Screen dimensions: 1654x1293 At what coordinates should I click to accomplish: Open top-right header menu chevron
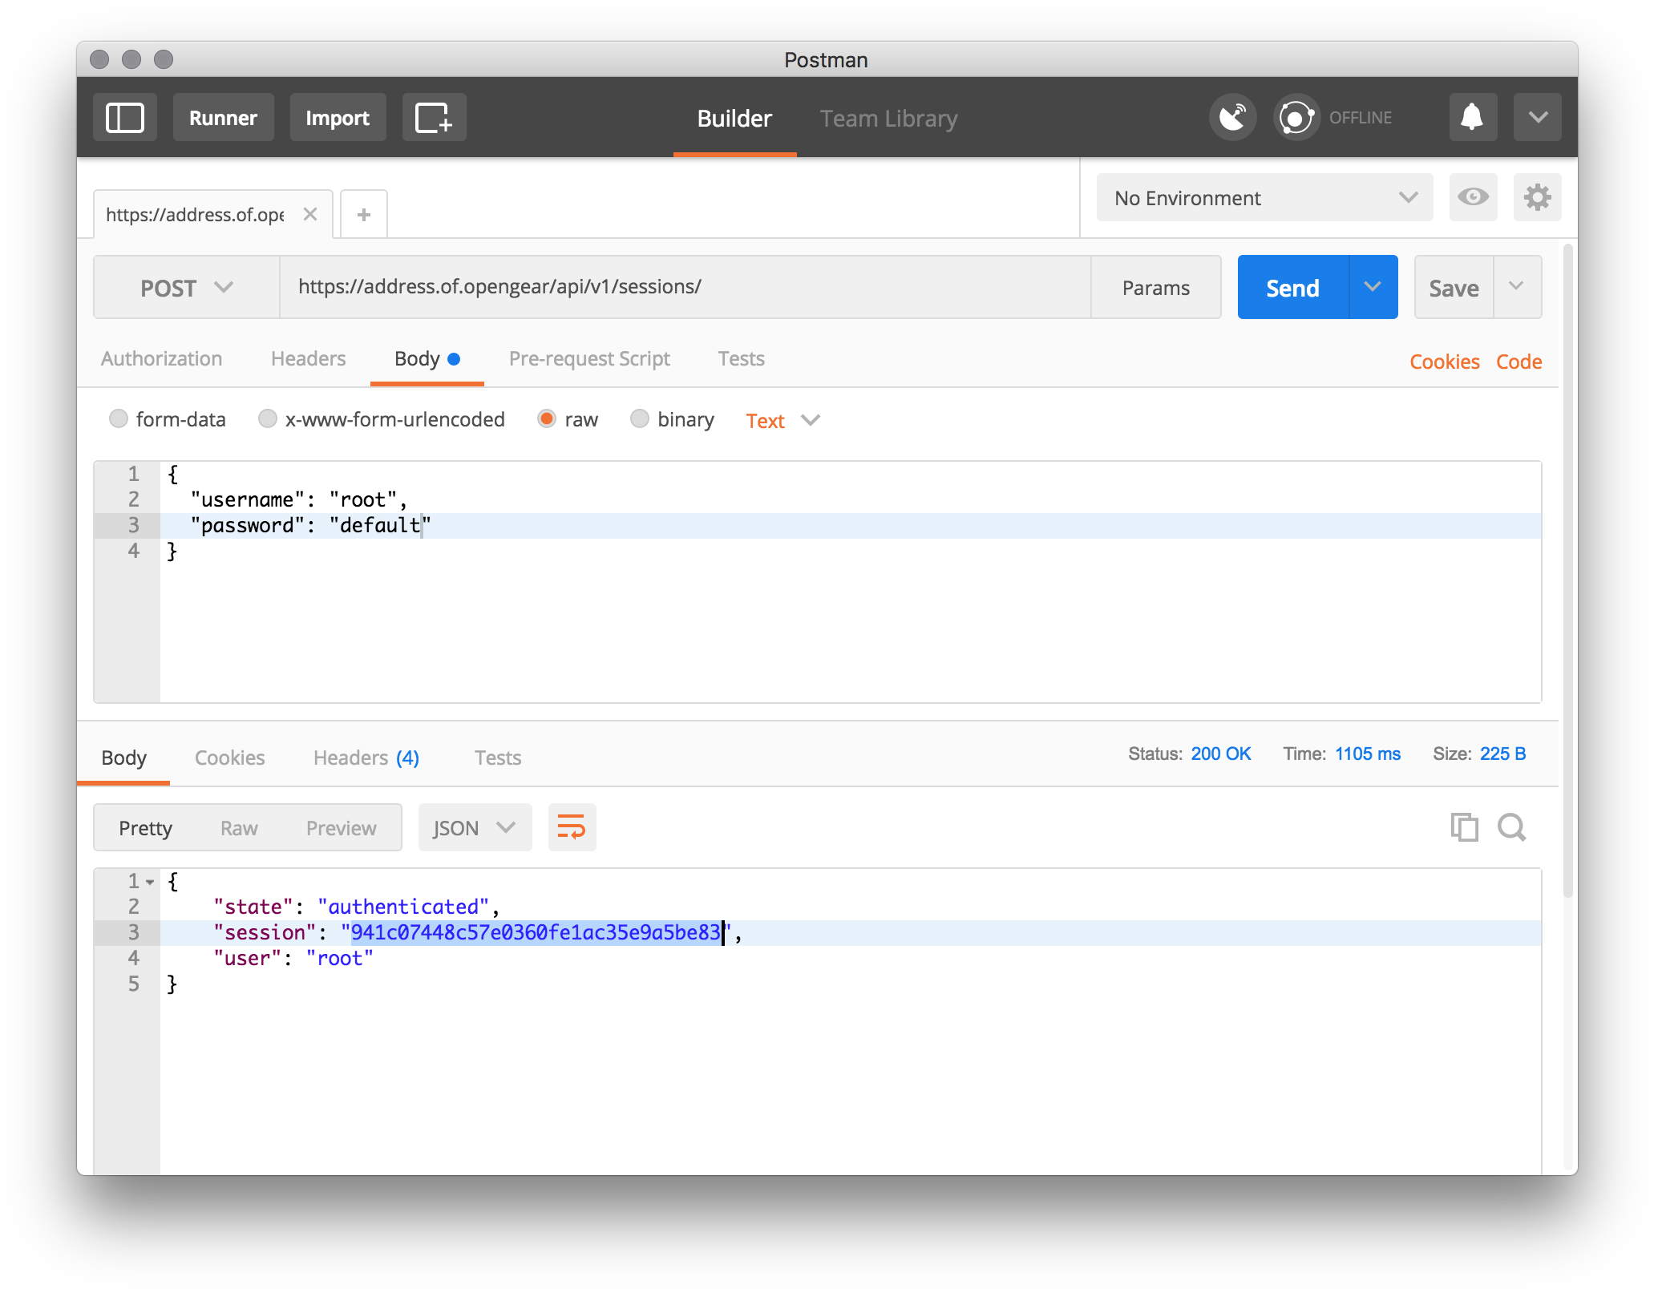pos(1537,118)
